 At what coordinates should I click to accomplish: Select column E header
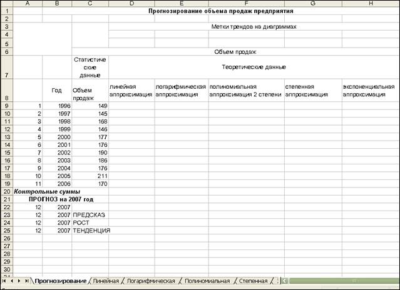182,3
